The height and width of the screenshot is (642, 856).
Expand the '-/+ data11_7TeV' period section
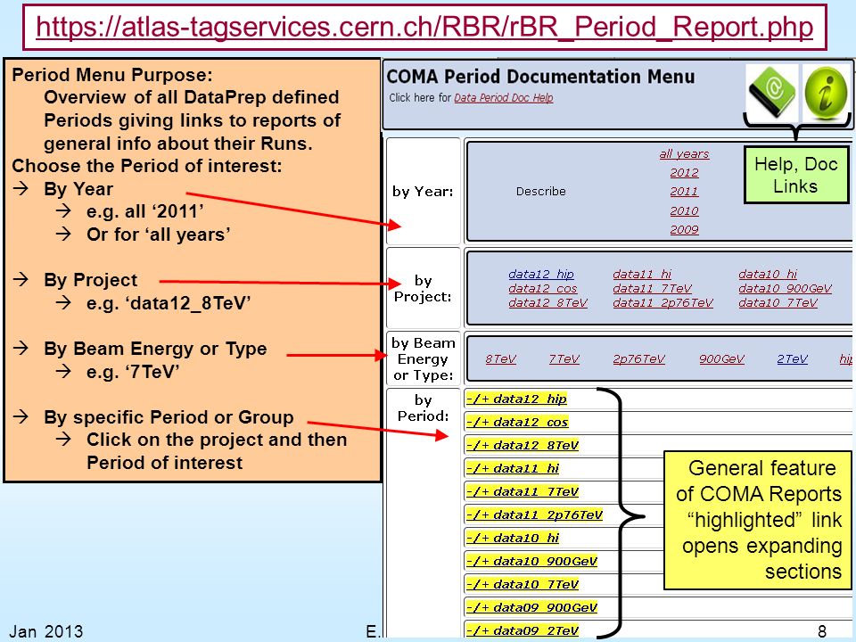523,492
